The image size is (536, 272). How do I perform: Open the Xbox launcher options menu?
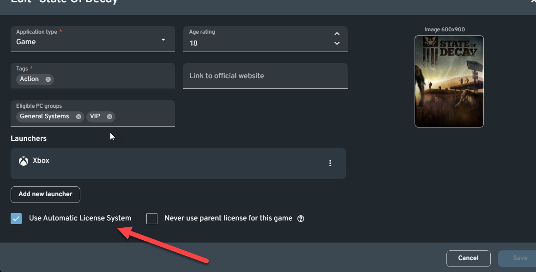(330, 163)
